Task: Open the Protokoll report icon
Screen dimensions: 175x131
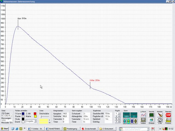Action: [x=168, y=120]
